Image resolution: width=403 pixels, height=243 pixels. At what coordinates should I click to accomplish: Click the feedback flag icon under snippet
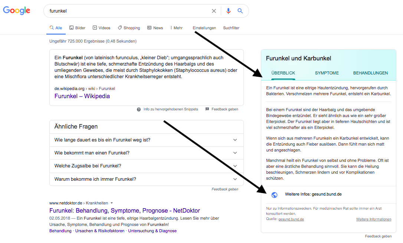point(207,109)
